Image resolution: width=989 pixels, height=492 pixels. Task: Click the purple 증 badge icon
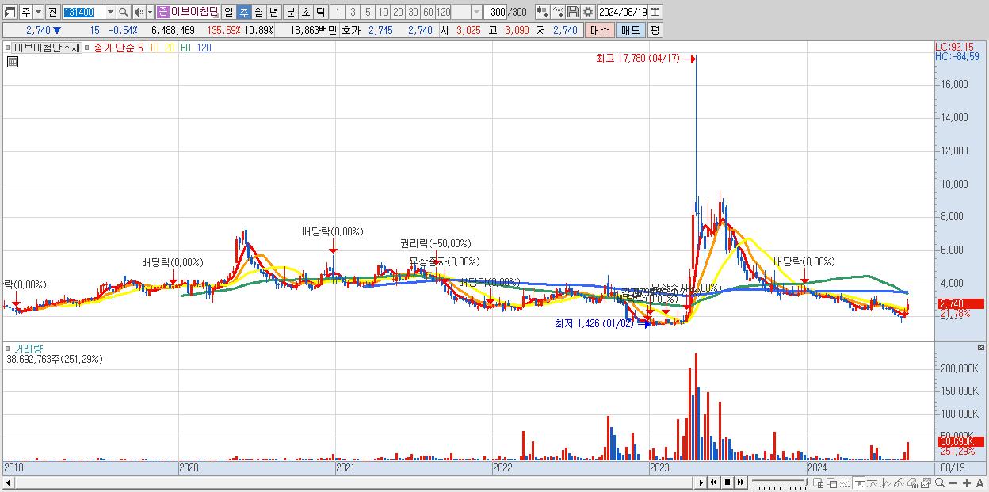click(162, 12)
